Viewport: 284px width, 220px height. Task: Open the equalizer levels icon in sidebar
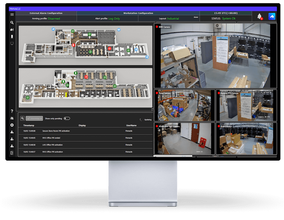coord(12,30)
